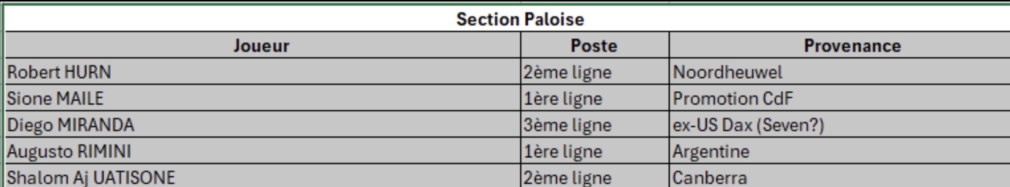This screenshot has width=1010, height=187.
Task: Select the Augusto RIMINI cell
Action: point(262,150)
